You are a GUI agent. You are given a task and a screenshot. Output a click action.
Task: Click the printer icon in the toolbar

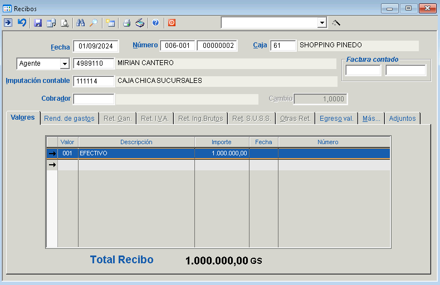126,23
